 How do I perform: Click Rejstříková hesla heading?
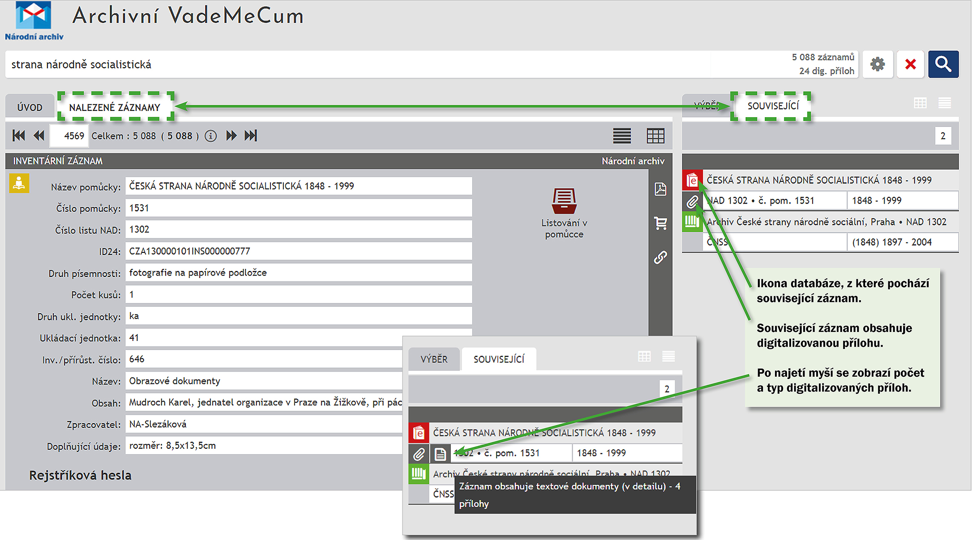click(80, 475)
